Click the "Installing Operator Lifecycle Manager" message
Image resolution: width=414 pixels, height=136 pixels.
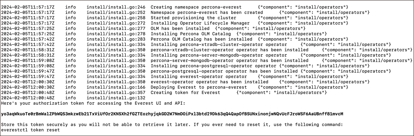point(200,23)
